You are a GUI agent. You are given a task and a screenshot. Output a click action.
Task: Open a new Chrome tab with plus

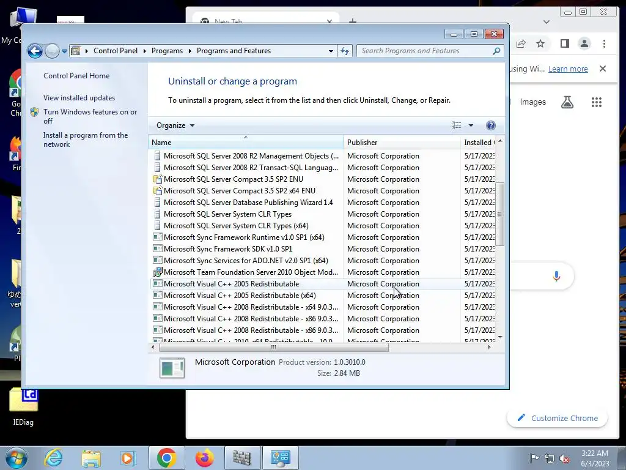point(353,21)
